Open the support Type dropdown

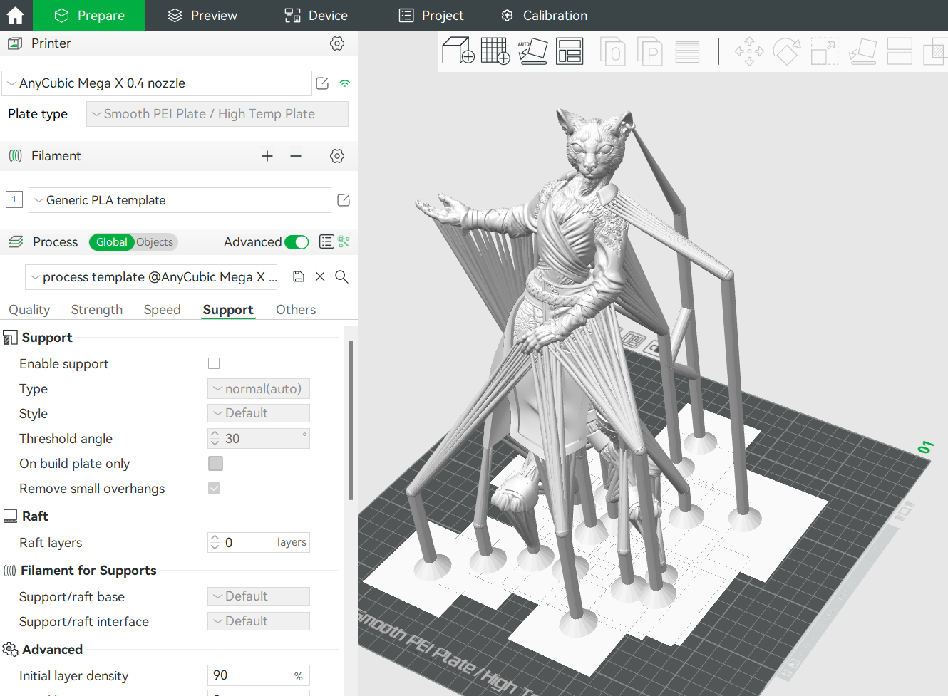(x=259, y=389)
